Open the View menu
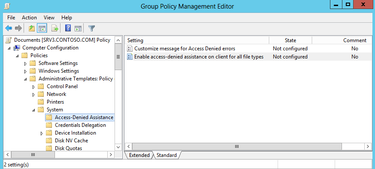This screenshot has height=169, width=375. [49, 18]
